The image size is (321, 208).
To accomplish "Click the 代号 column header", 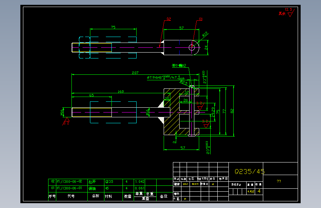I will [71, 196].
